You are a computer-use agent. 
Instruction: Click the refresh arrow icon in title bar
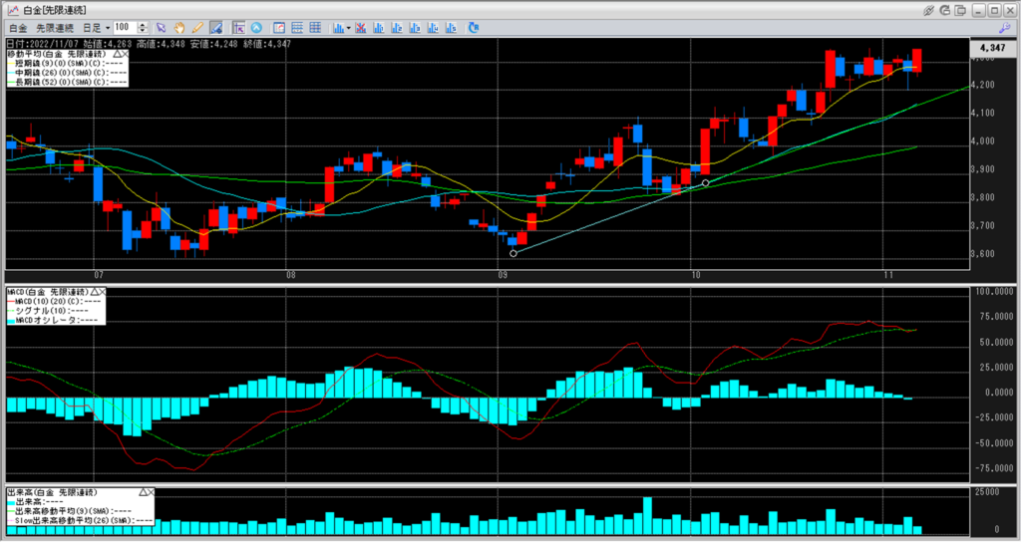[x=945, y=10]
